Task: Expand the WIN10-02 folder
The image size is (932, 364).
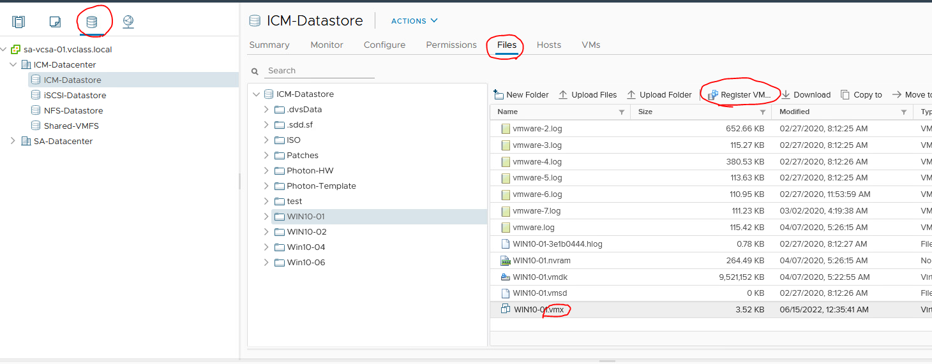Action: [267, 231]
